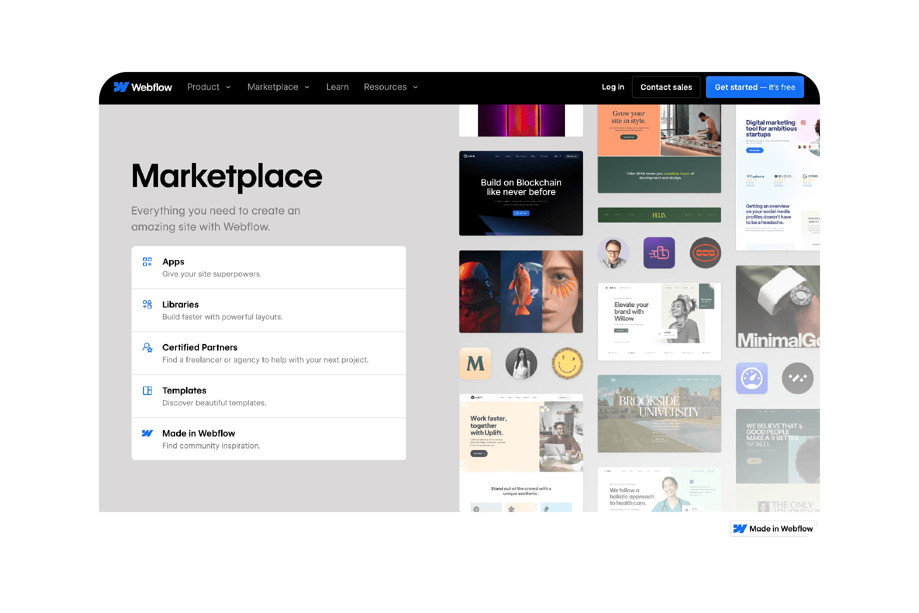The image size is (919, 613).
Task: Open Templates heading link
Action: (x=184, y=390)
